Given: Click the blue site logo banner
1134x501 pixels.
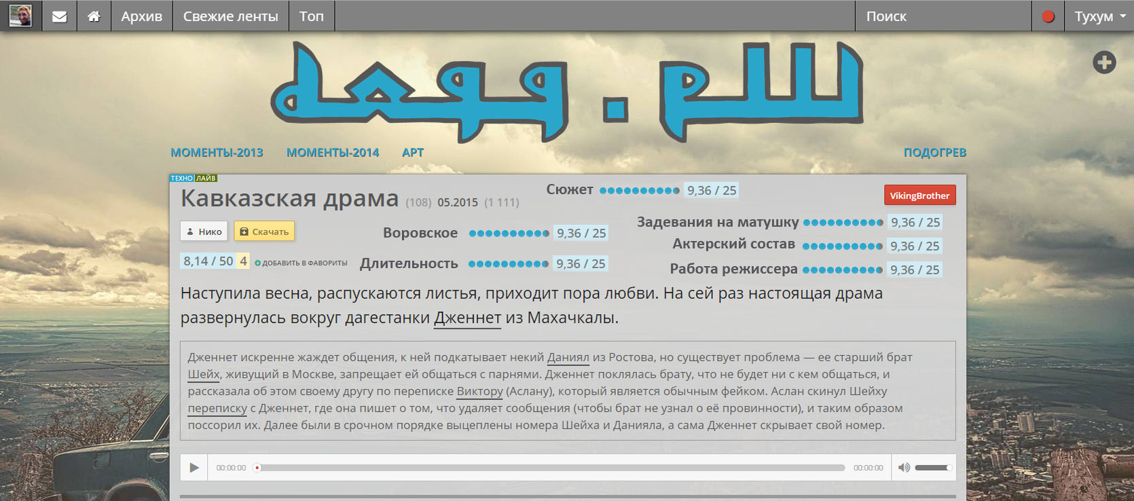Looking at the screenshot, I should point(567,92).
